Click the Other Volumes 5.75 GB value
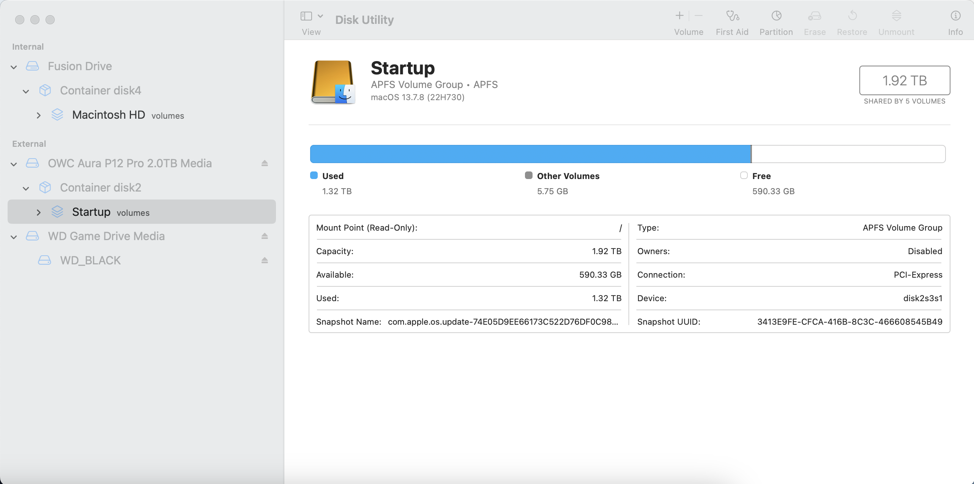The image size is (974, 484). (x=552, y=191)
